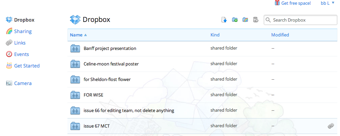The height and width of the screenshot is (136, 340).
Task: Click the Get free space! link
Action: tap(296, 3)
